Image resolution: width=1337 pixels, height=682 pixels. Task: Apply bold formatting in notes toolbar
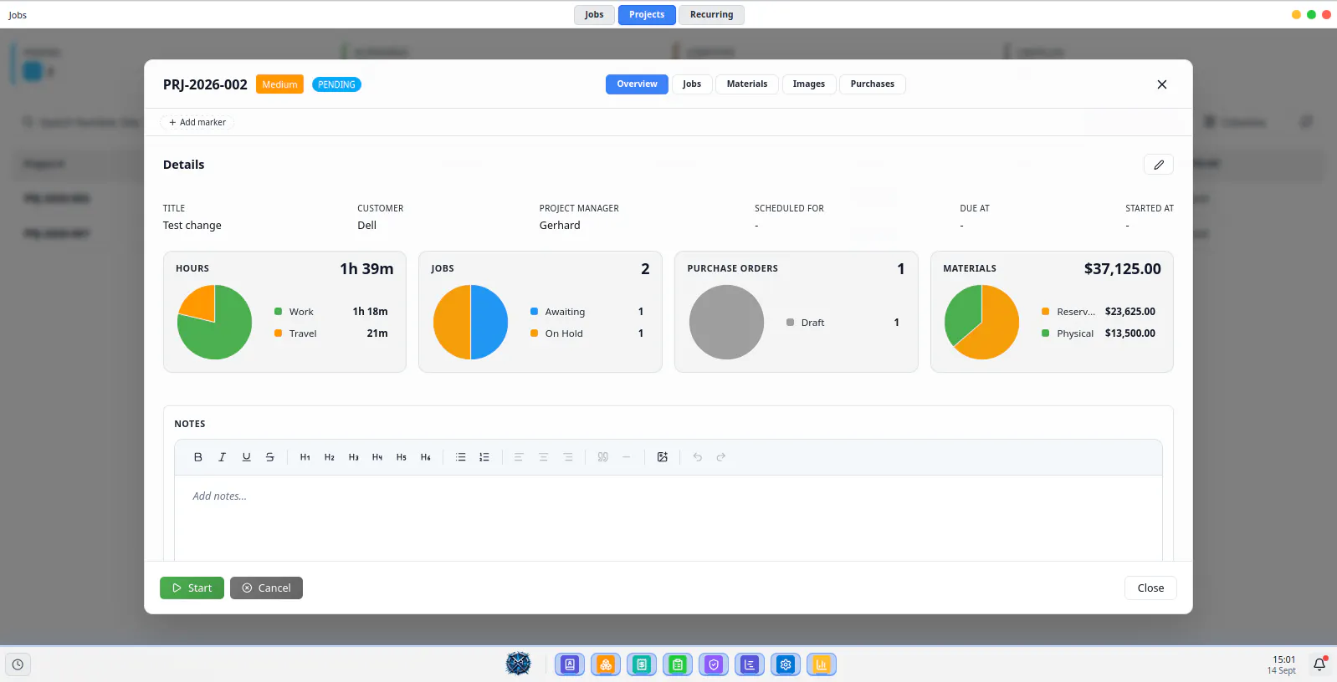tap(198, 457)
